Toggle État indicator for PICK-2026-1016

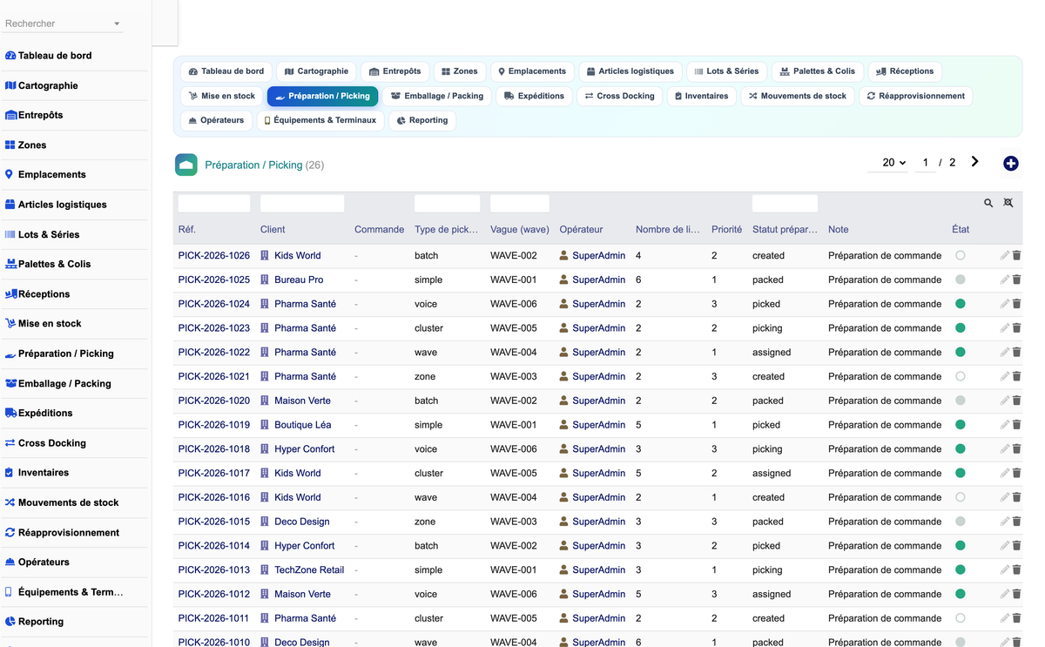click(961, 498)
